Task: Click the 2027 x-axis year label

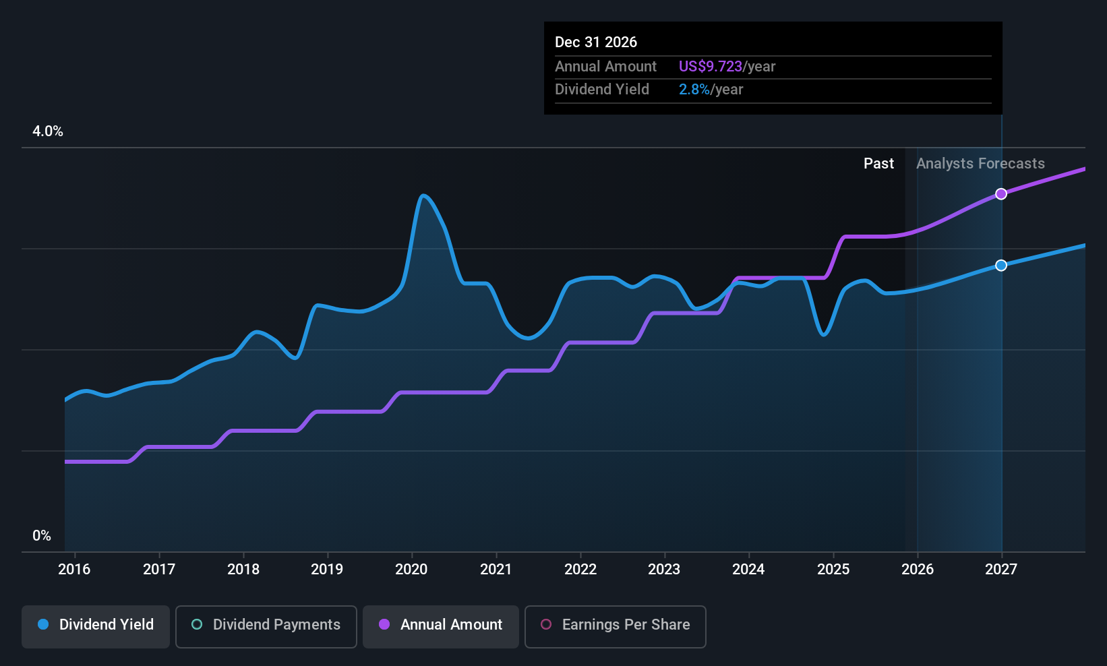Action: click(1001, 569)
